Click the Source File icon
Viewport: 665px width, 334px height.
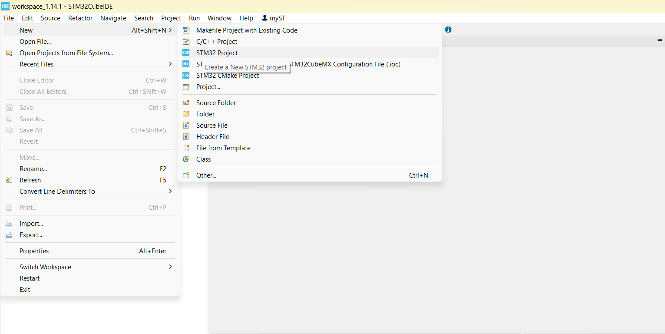(186, 126)
